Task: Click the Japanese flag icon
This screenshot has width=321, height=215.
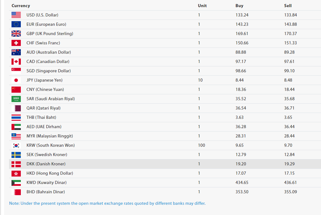Action: 16,80
